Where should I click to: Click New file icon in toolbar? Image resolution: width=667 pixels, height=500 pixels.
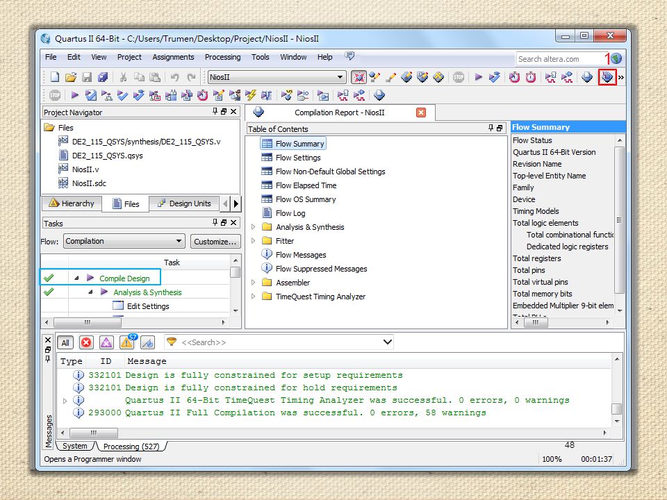[x=55, y=77]
